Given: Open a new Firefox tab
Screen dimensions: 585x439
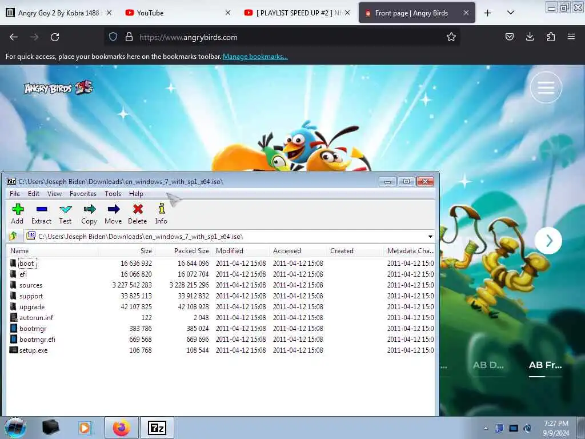Looking at the screenshot, I should click(x=488, y=13).
